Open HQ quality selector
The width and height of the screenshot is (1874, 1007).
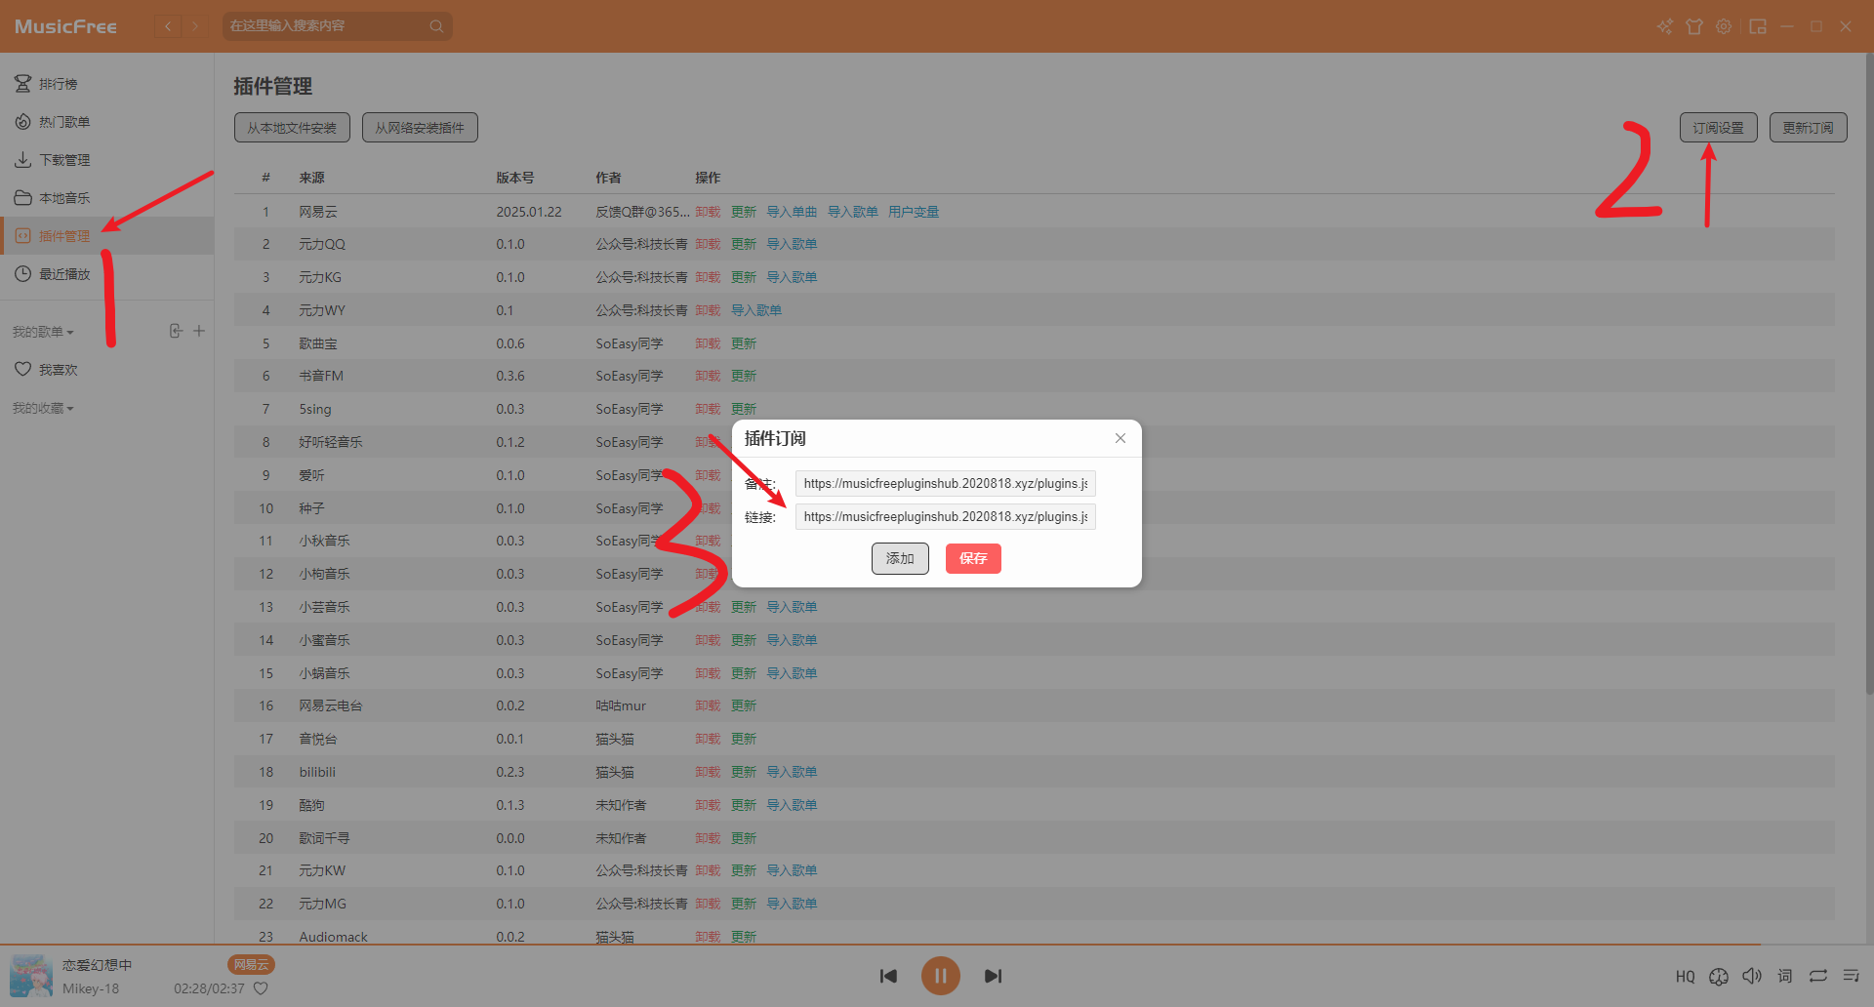1686,976
